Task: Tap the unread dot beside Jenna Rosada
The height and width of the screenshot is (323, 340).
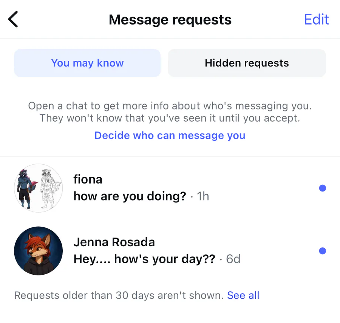Action: [x=322, y=251]
